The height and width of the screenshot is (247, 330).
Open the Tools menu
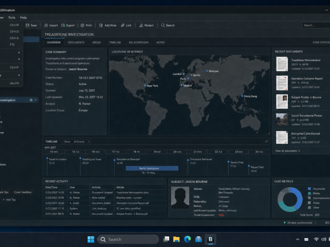click(x=12, y=18)
